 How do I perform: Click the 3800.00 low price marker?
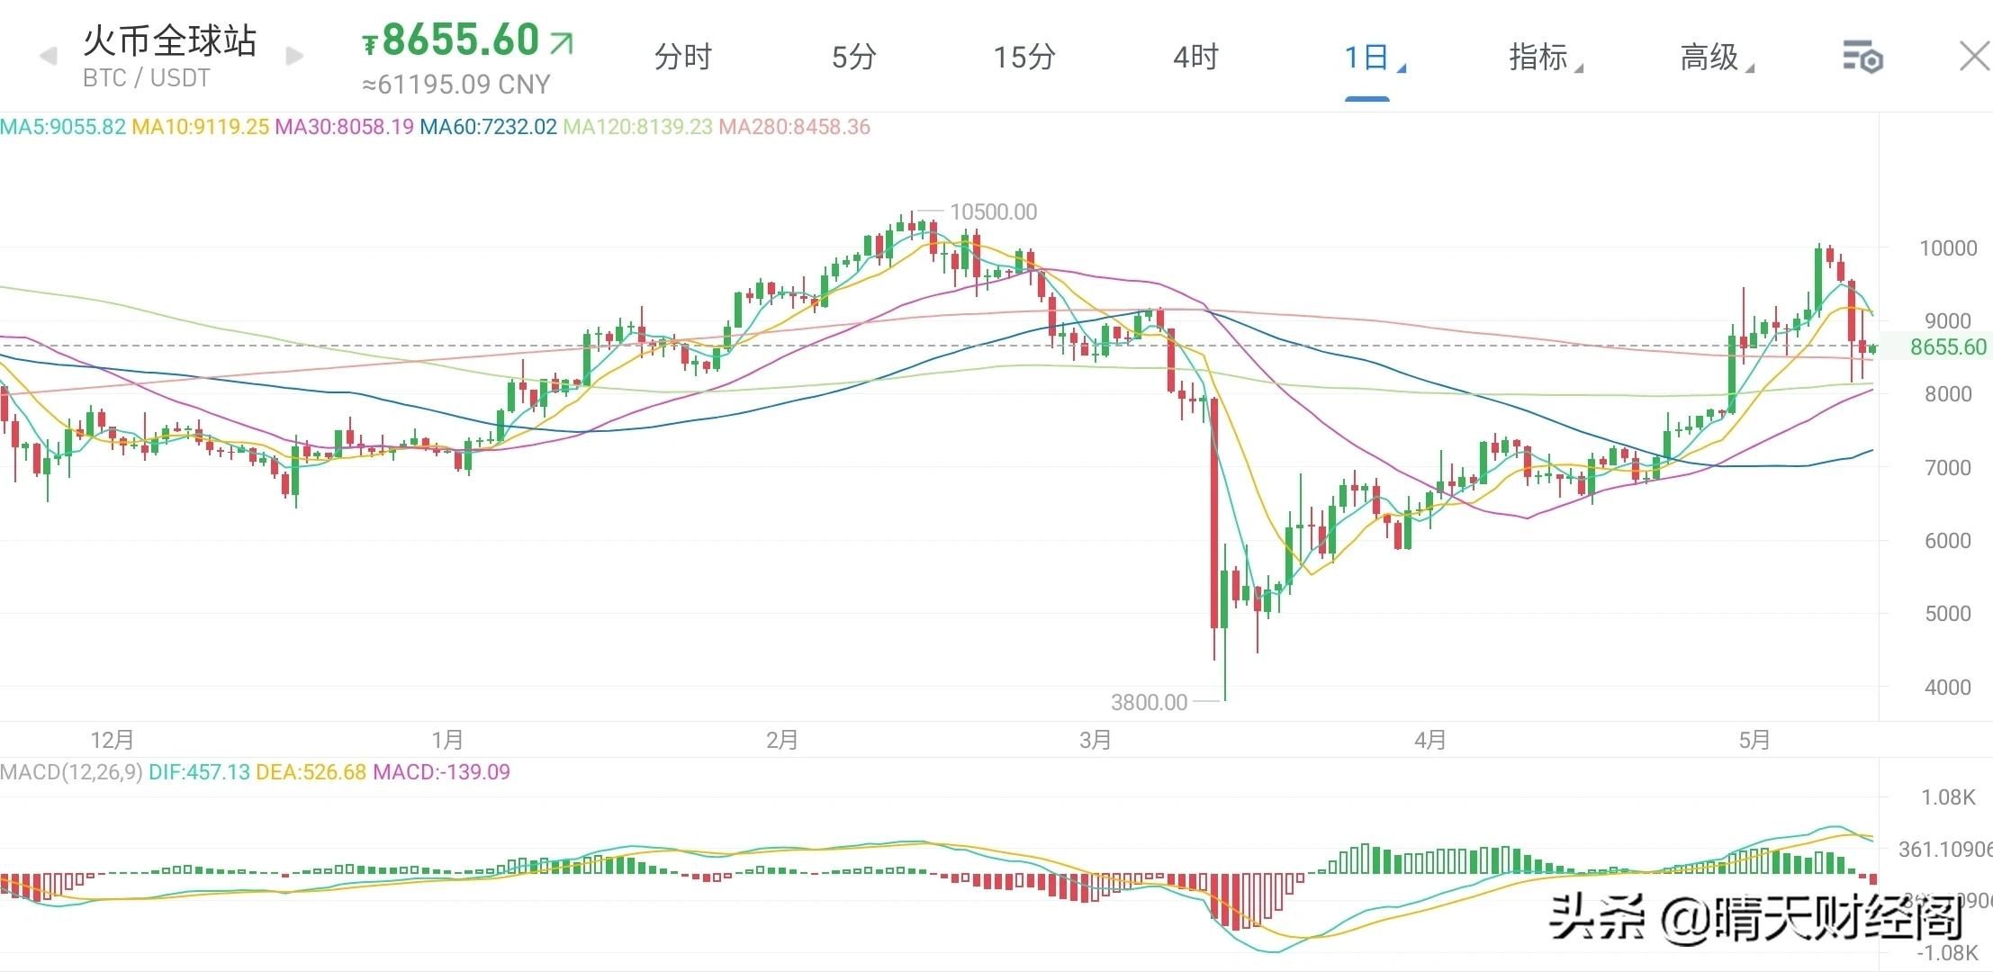click(1149, 703)
